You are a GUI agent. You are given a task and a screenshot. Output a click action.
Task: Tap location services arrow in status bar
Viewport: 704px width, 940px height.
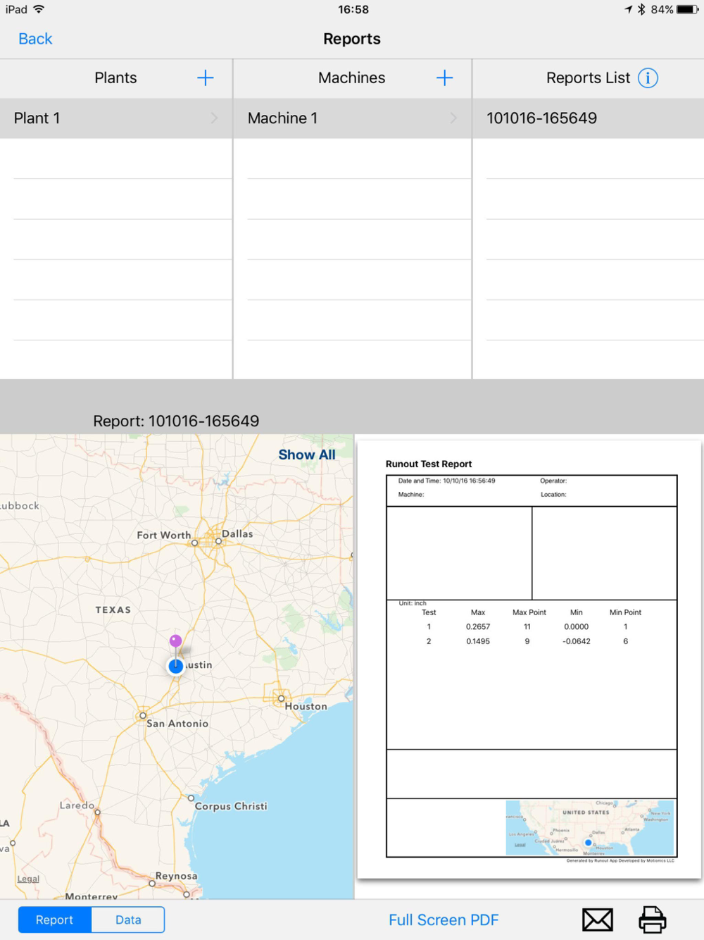click(628, 9)
